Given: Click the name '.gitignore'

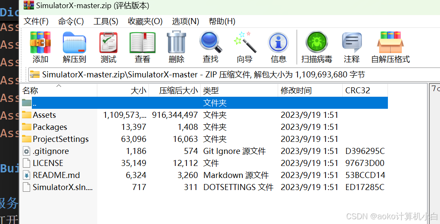Looking at the screenshot, I should (51, 151).
